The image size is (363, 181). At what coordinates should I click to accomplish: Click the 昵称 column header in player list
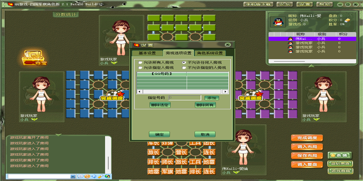click(301, 34)
